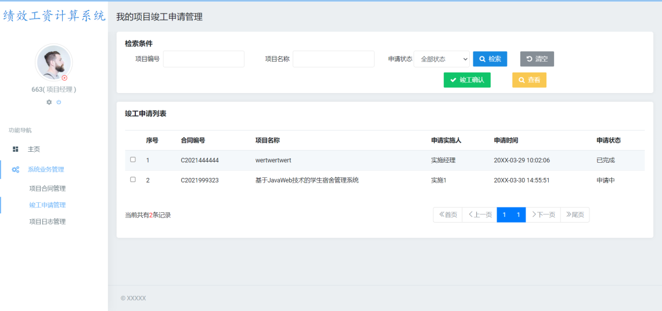Image resolution: width=662 pixels, height=311 pixels.
Task: Click the 项目名称 column header
Action: (268, 140)
